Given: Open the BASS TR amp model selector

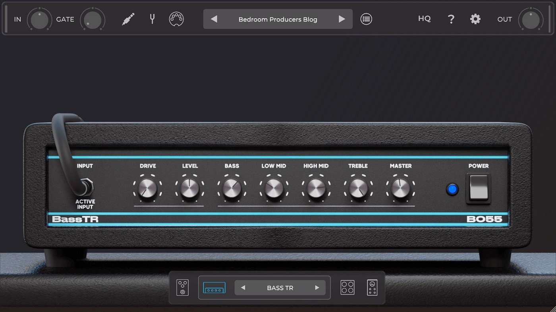Looking at the screenshot, I should (280, 288).
